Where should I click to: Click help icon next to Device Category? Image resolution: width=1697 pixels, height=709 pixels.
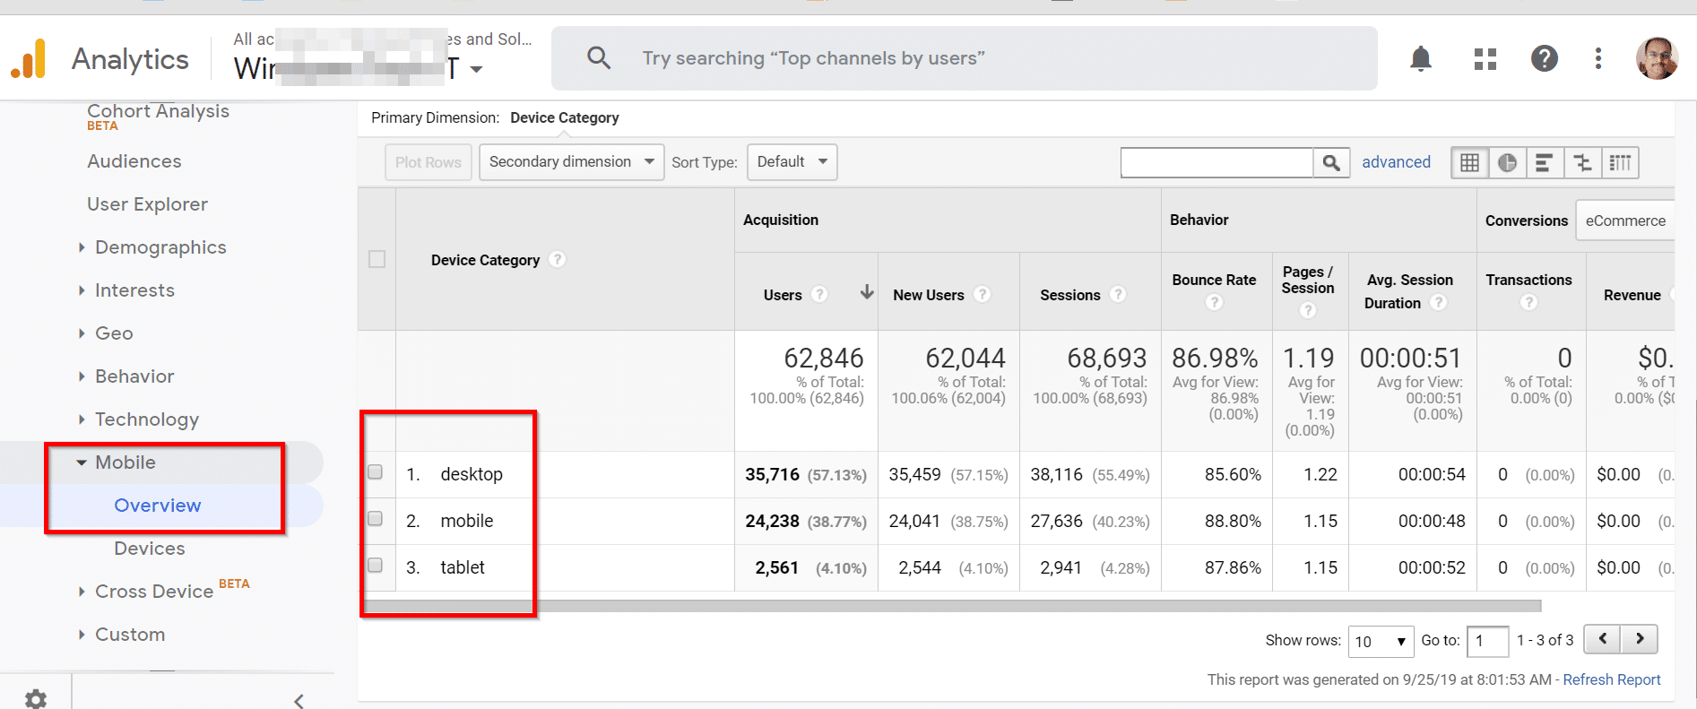[x=558, y=259]
